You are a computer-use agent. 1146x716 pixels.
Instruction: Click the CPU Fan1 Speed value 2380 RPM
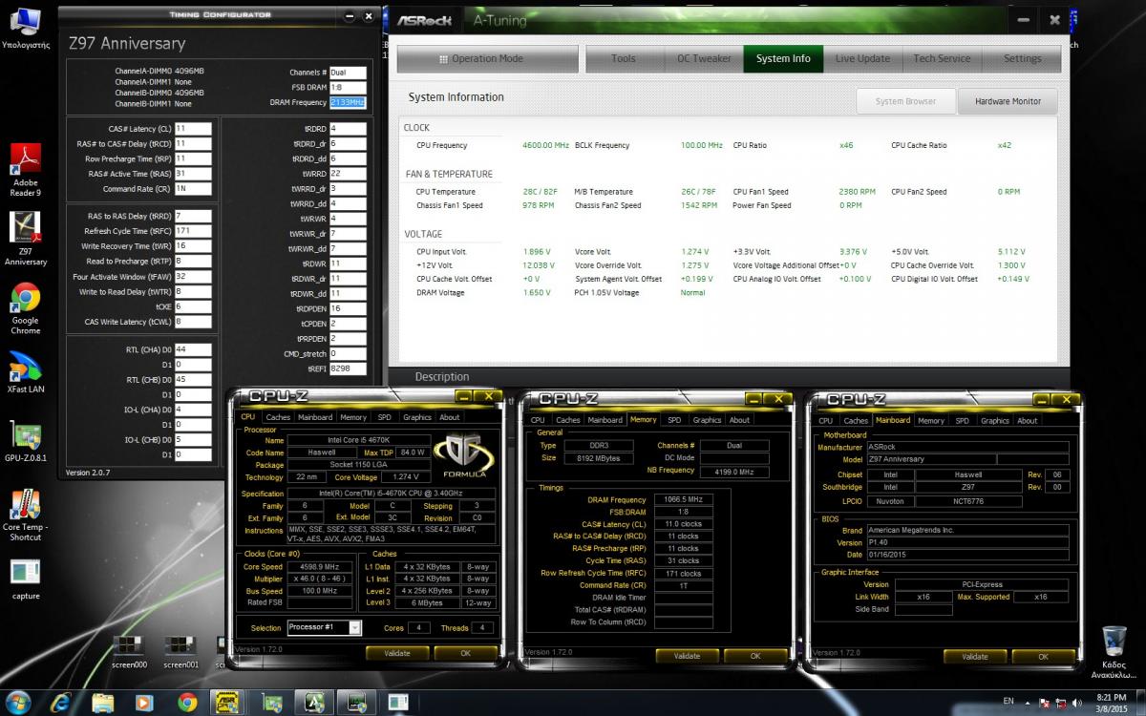[x=858, y=192]
